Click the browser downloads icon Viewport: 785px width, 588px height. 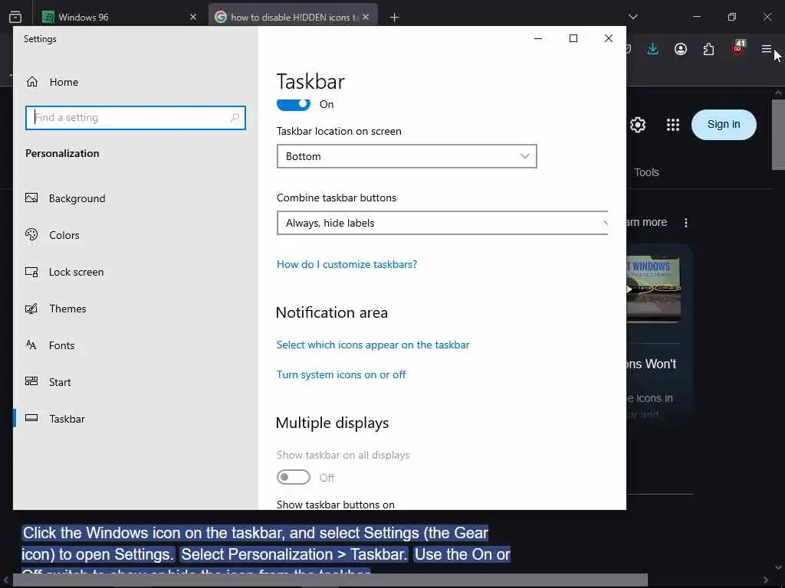[x=653, y=49]
